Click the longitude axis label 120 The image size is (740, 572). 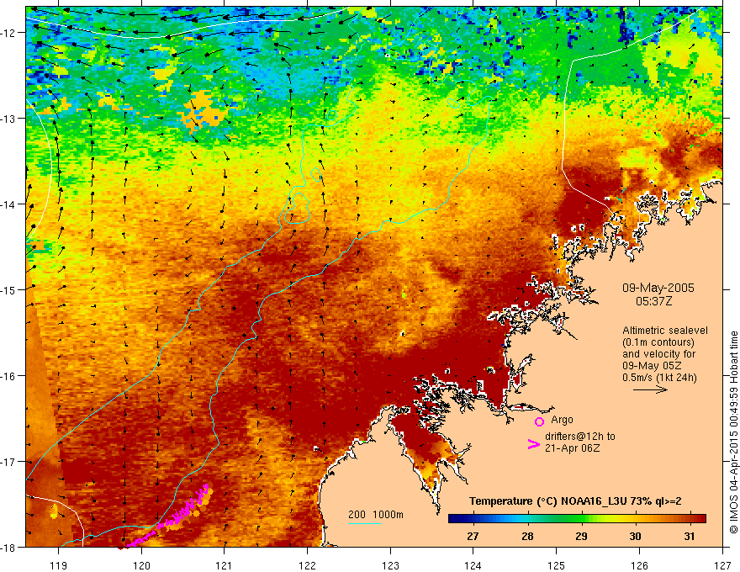coord(141,565)
